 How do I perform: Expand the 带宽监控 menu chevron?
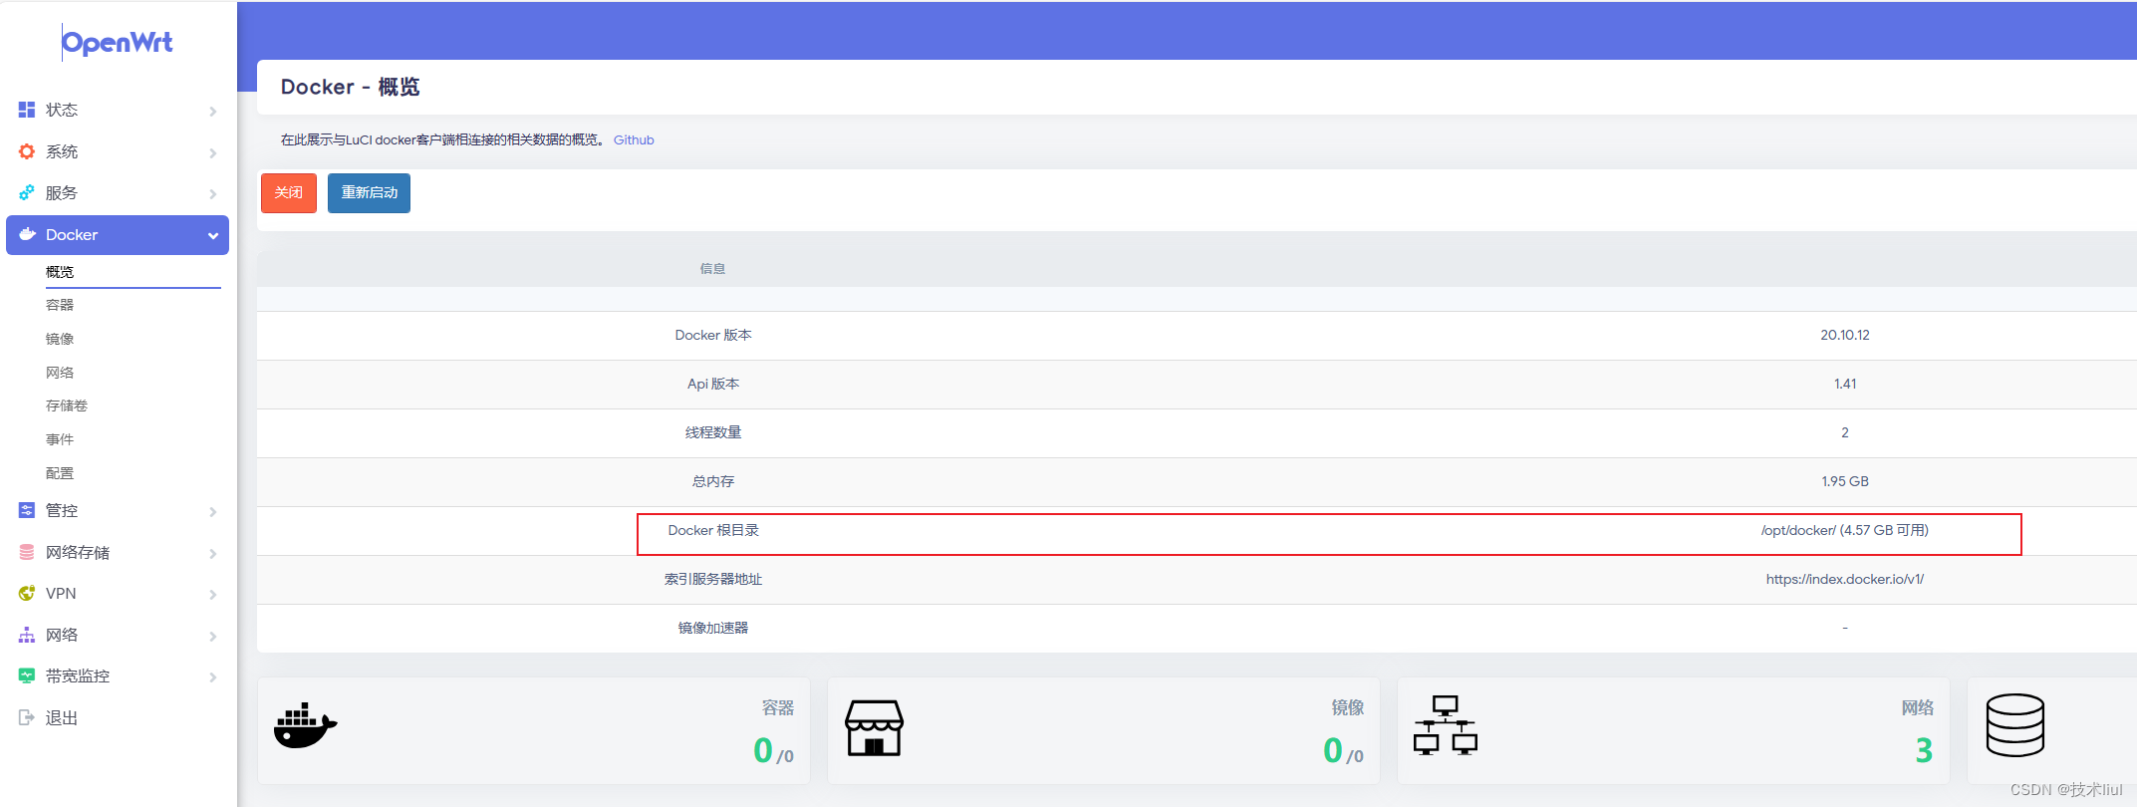pyautogui.click(x=213, y=676)
